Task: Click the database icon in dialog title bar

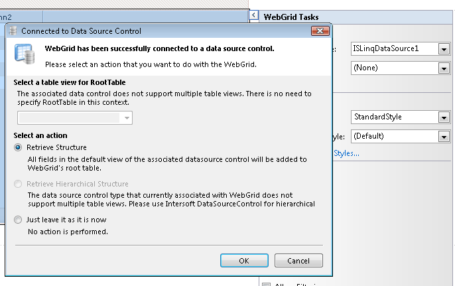Action: click(13, 31)
